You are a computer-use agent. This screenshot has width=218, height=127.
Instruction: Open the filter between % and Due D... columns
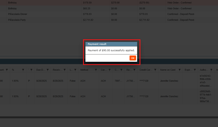pyautogui.click(x=31, y=70)
